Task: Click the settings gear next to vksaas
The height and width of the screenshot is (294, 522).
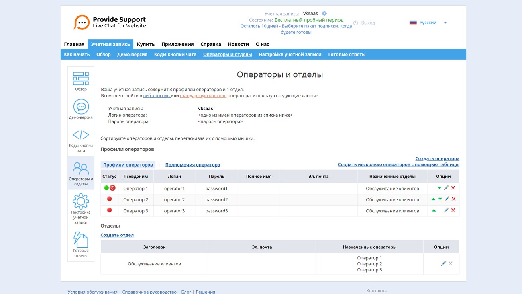Action: tap(324, 14)
